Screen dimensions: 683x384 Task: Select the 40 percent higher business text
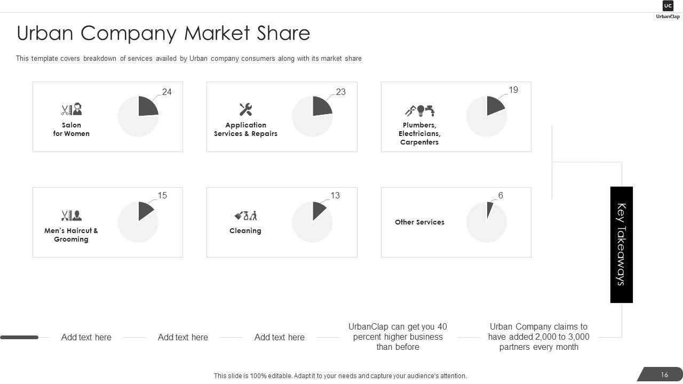click(x=398, y=337)
